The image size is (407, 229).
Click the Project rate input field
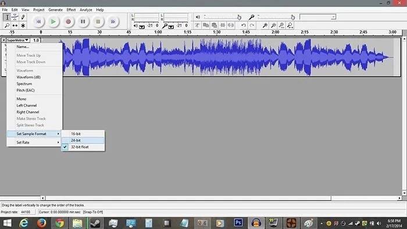pyautogui.click(x=27, y=212)
